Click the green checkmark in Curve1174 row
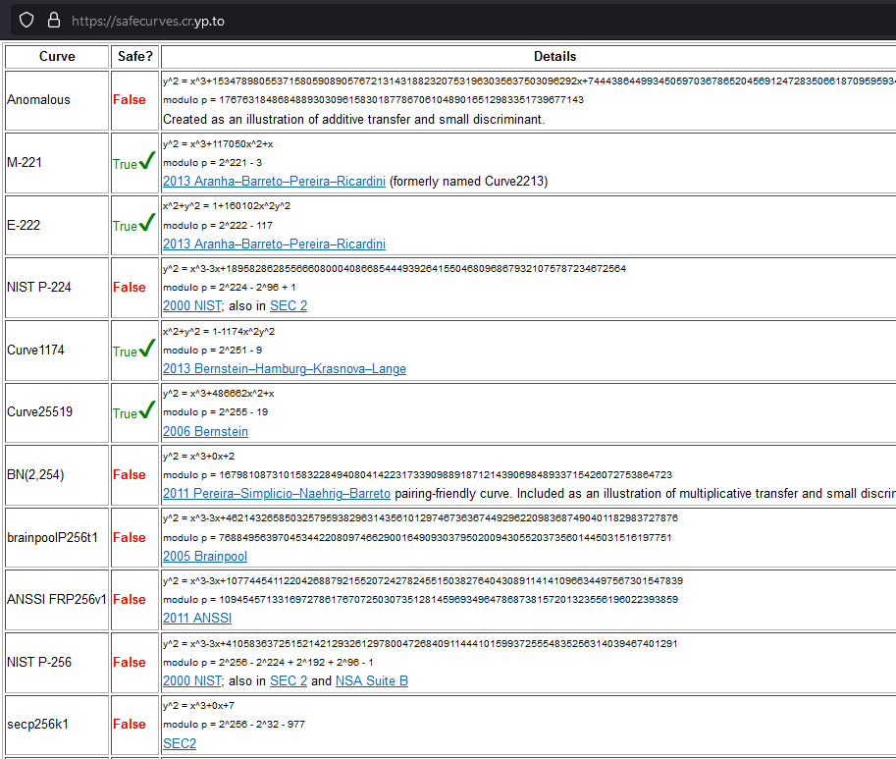Screen dimensions: 896x759 [x=147, y=348]
